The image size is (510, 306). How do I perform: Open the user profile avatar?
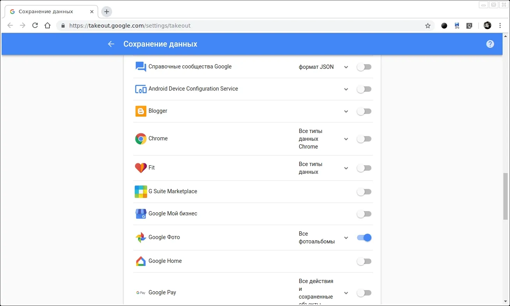(x=487, y=26)
